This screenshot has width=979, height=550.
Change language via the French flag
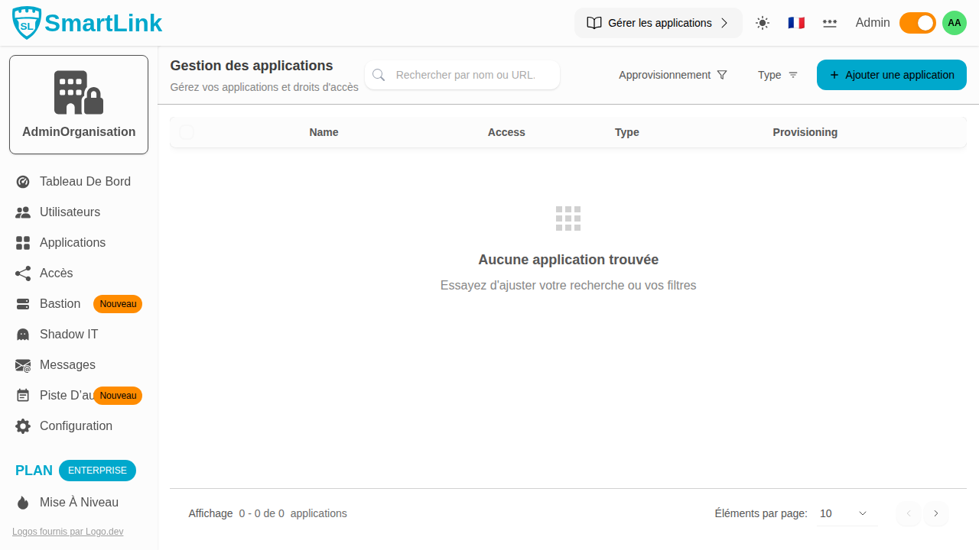796,23
